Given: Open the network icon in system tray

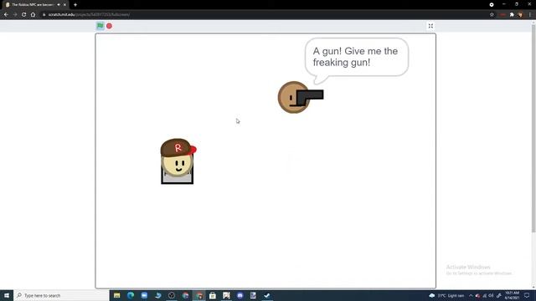Looking at the screenshot, I should pyautogui.click(x=484, y=295).
